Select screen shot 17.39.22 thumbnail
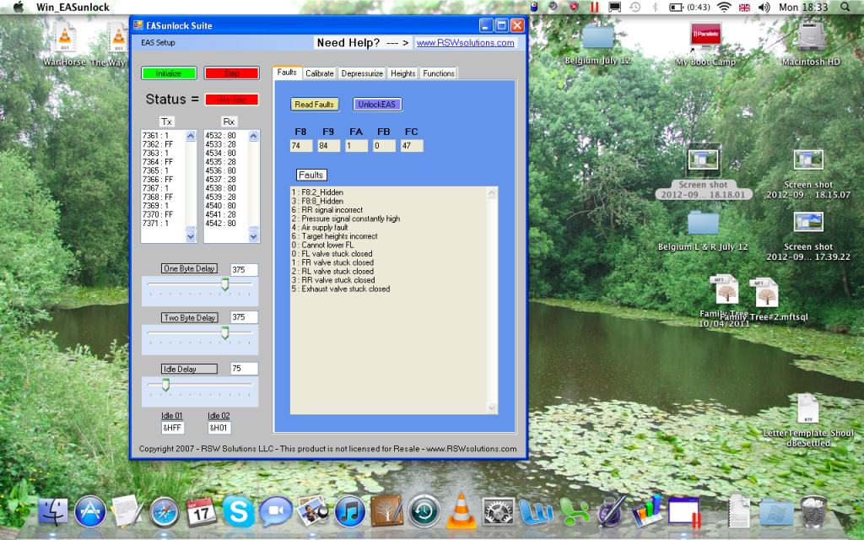 pyautogui.click(x=808, y=222)
